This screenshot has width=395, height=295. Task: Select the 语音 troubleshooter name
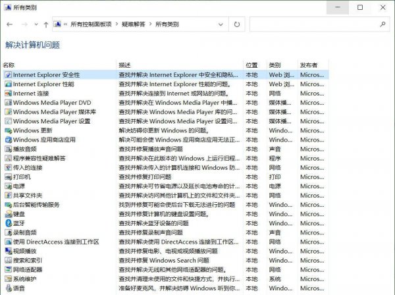pyautogui.click(x=19, y=288)
